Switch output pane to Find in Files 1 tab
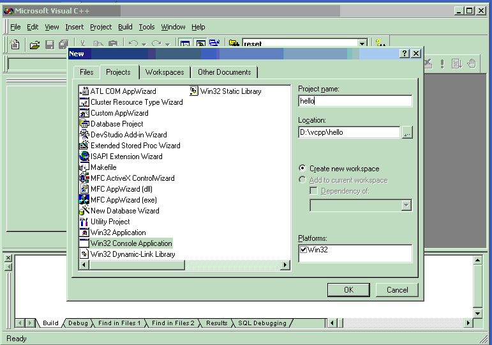This screenshot has height=345, width=492. tap(119, 323)
